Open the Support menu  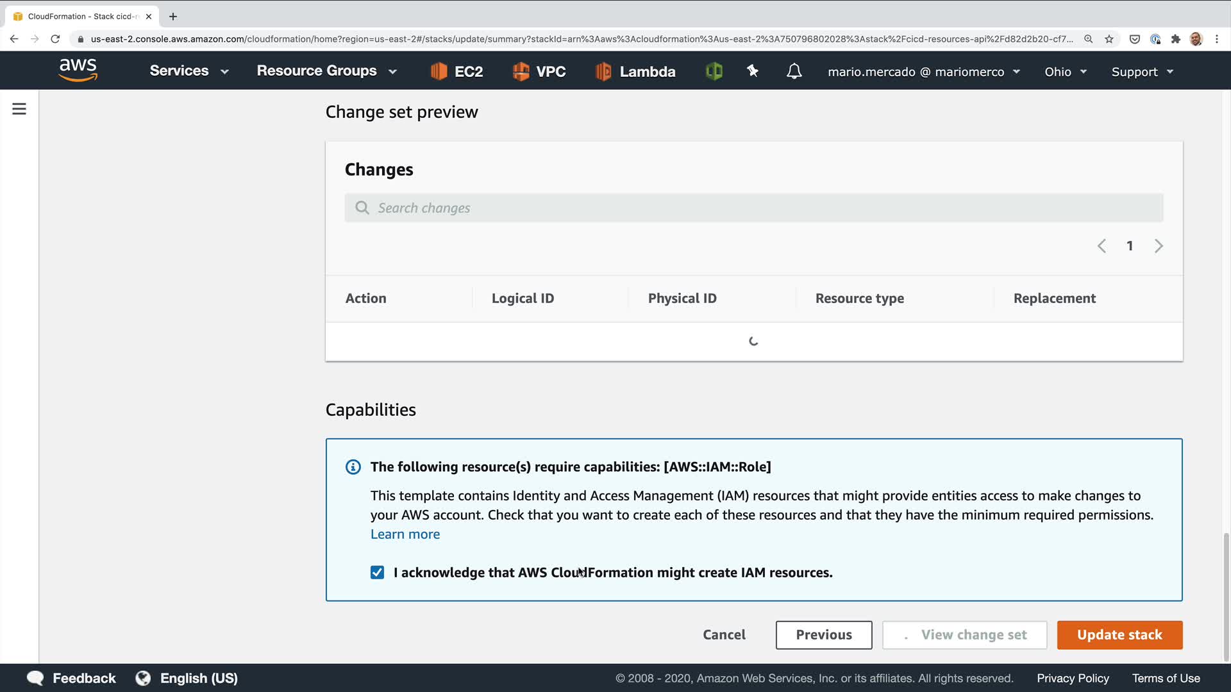pos(1142,72)
